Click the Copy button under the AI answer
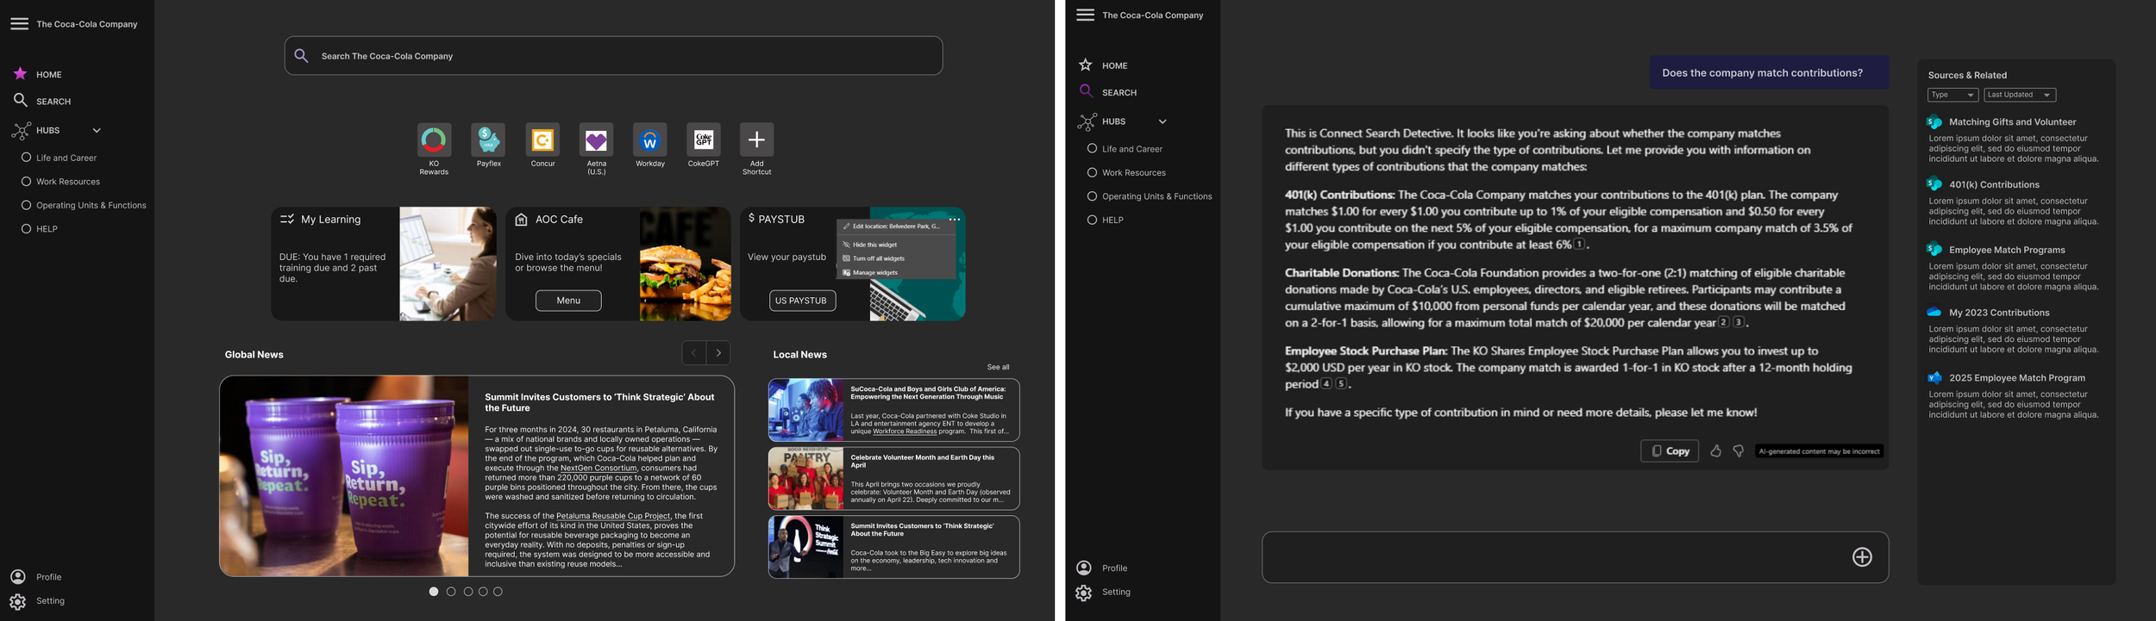Screen dimensions: 2156x621 (x=1670, y=450)
